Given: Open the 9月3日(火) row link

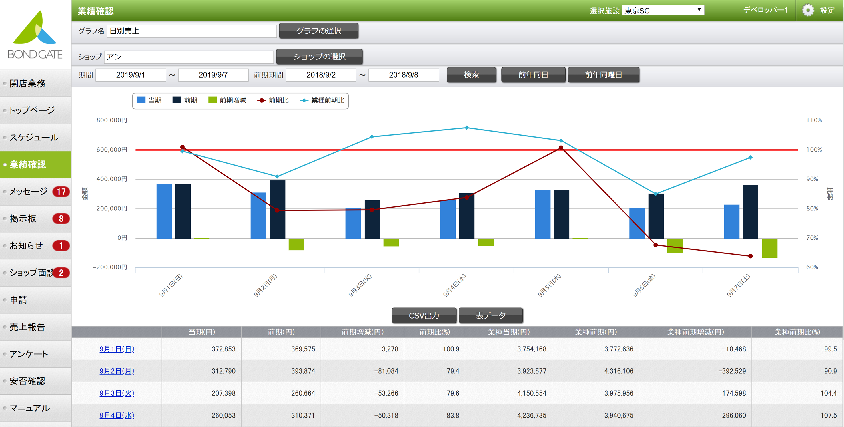Looking at the screenshot, I should (117, 393).
